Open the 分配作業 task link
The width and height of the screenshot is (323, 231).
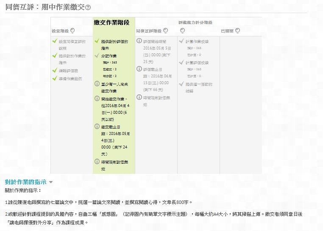tap(109, 56)
